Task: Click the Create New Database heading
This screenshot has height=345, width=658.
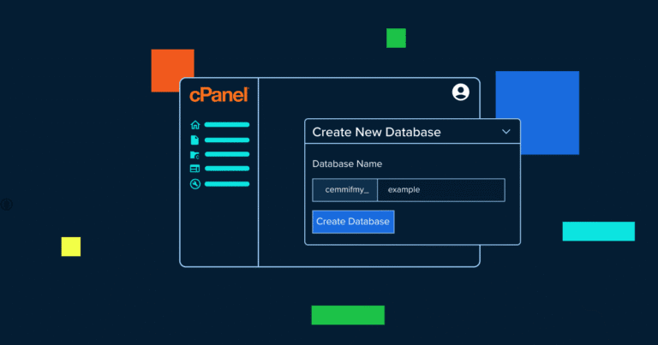Action: click(376, 132)
